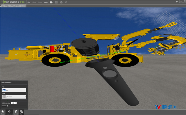Click the Light intensity slider handle
186x115 pixels.
[x=7, y=106]
